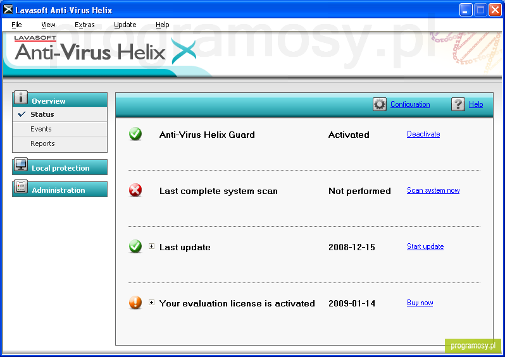Open the Local protection section
The height and width of the screenshot is (357, 505).
coord(60,167)
